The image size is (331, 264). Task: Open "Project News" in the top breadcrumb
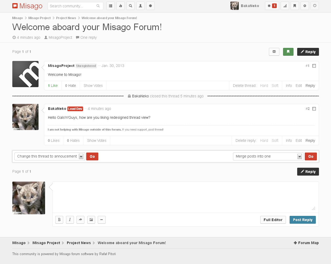(66, 18)
